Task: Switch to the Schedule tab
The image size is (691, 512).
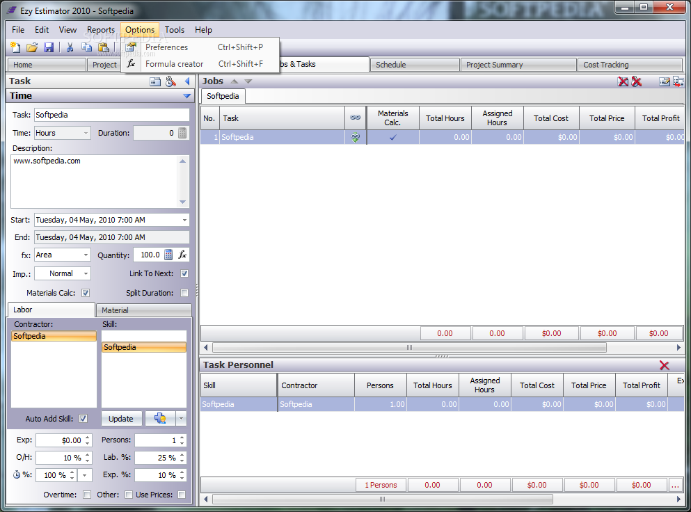Action: (415, 64)
